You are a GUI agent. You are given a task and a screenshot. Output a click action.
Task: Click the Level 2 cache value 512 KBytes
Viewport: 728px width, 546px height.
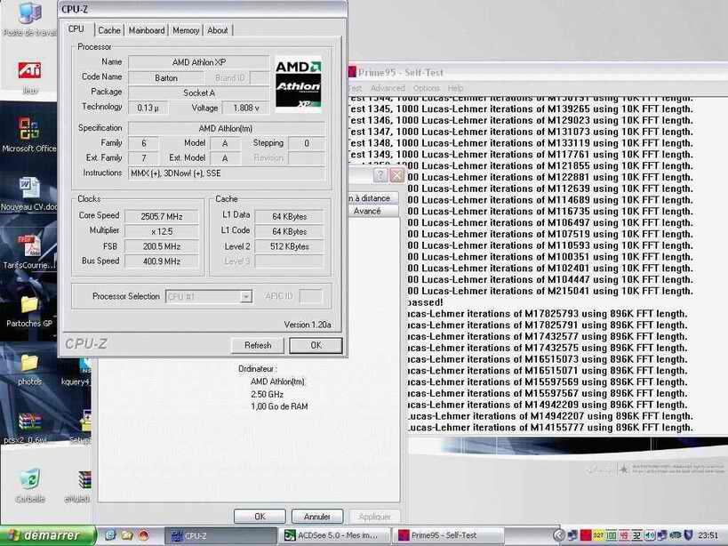(x=289, y=246)
